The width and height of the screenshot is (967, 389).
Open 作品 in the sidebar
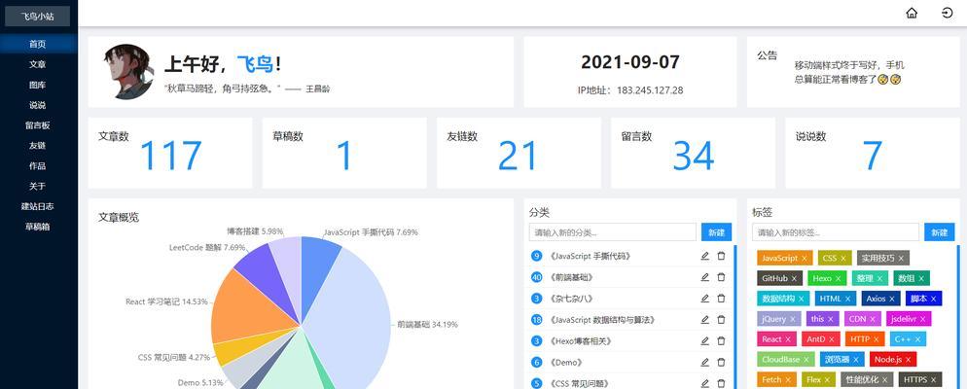point(38,166)
